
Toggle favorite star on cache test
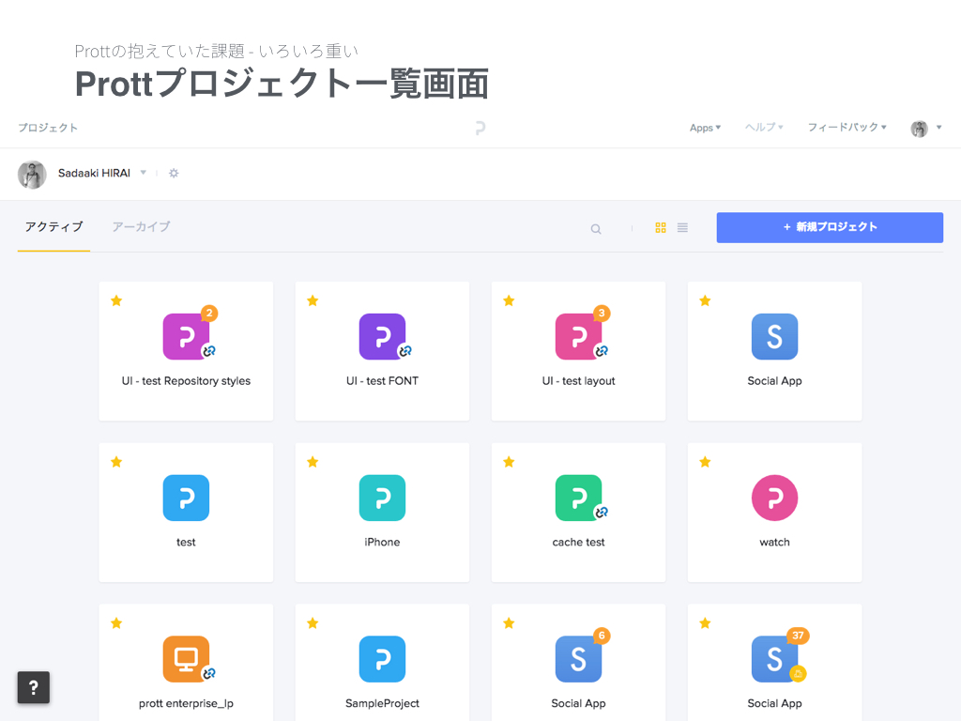[509, 462]
